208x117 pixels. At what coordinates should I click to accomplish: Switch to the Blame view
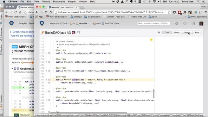click(177, 32)
